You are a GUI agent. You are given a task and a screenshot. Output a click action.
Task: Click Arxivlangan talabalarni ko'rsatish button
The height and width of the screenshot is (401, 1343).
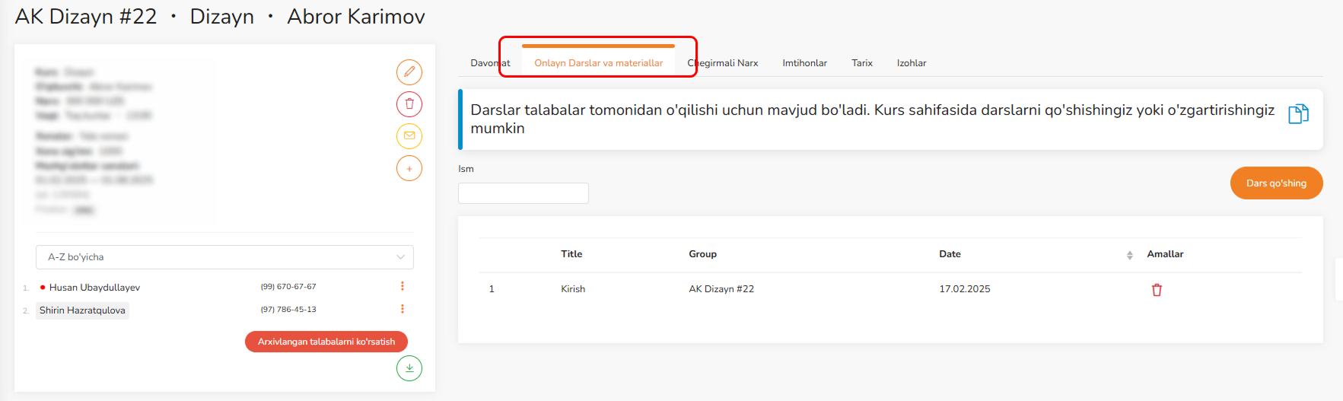(x=326, y=342)
